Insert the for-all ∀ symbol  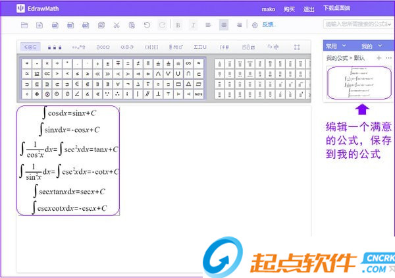[118, 84]
